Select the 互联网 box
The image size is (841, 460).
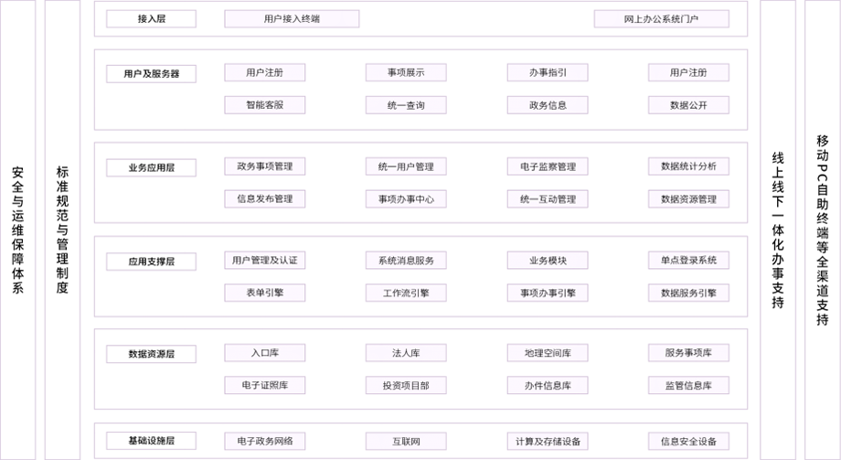point(406,441)
